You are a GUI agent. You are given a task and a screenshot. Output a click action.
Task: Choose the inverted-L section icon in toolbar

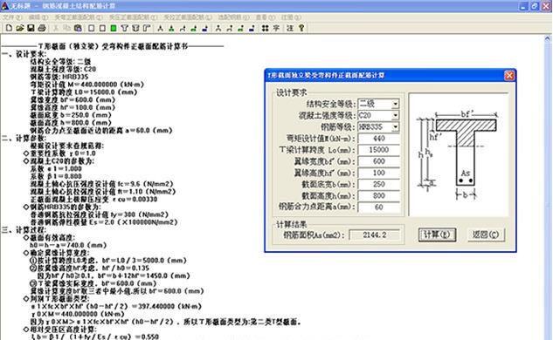click(x=147, y=28)
